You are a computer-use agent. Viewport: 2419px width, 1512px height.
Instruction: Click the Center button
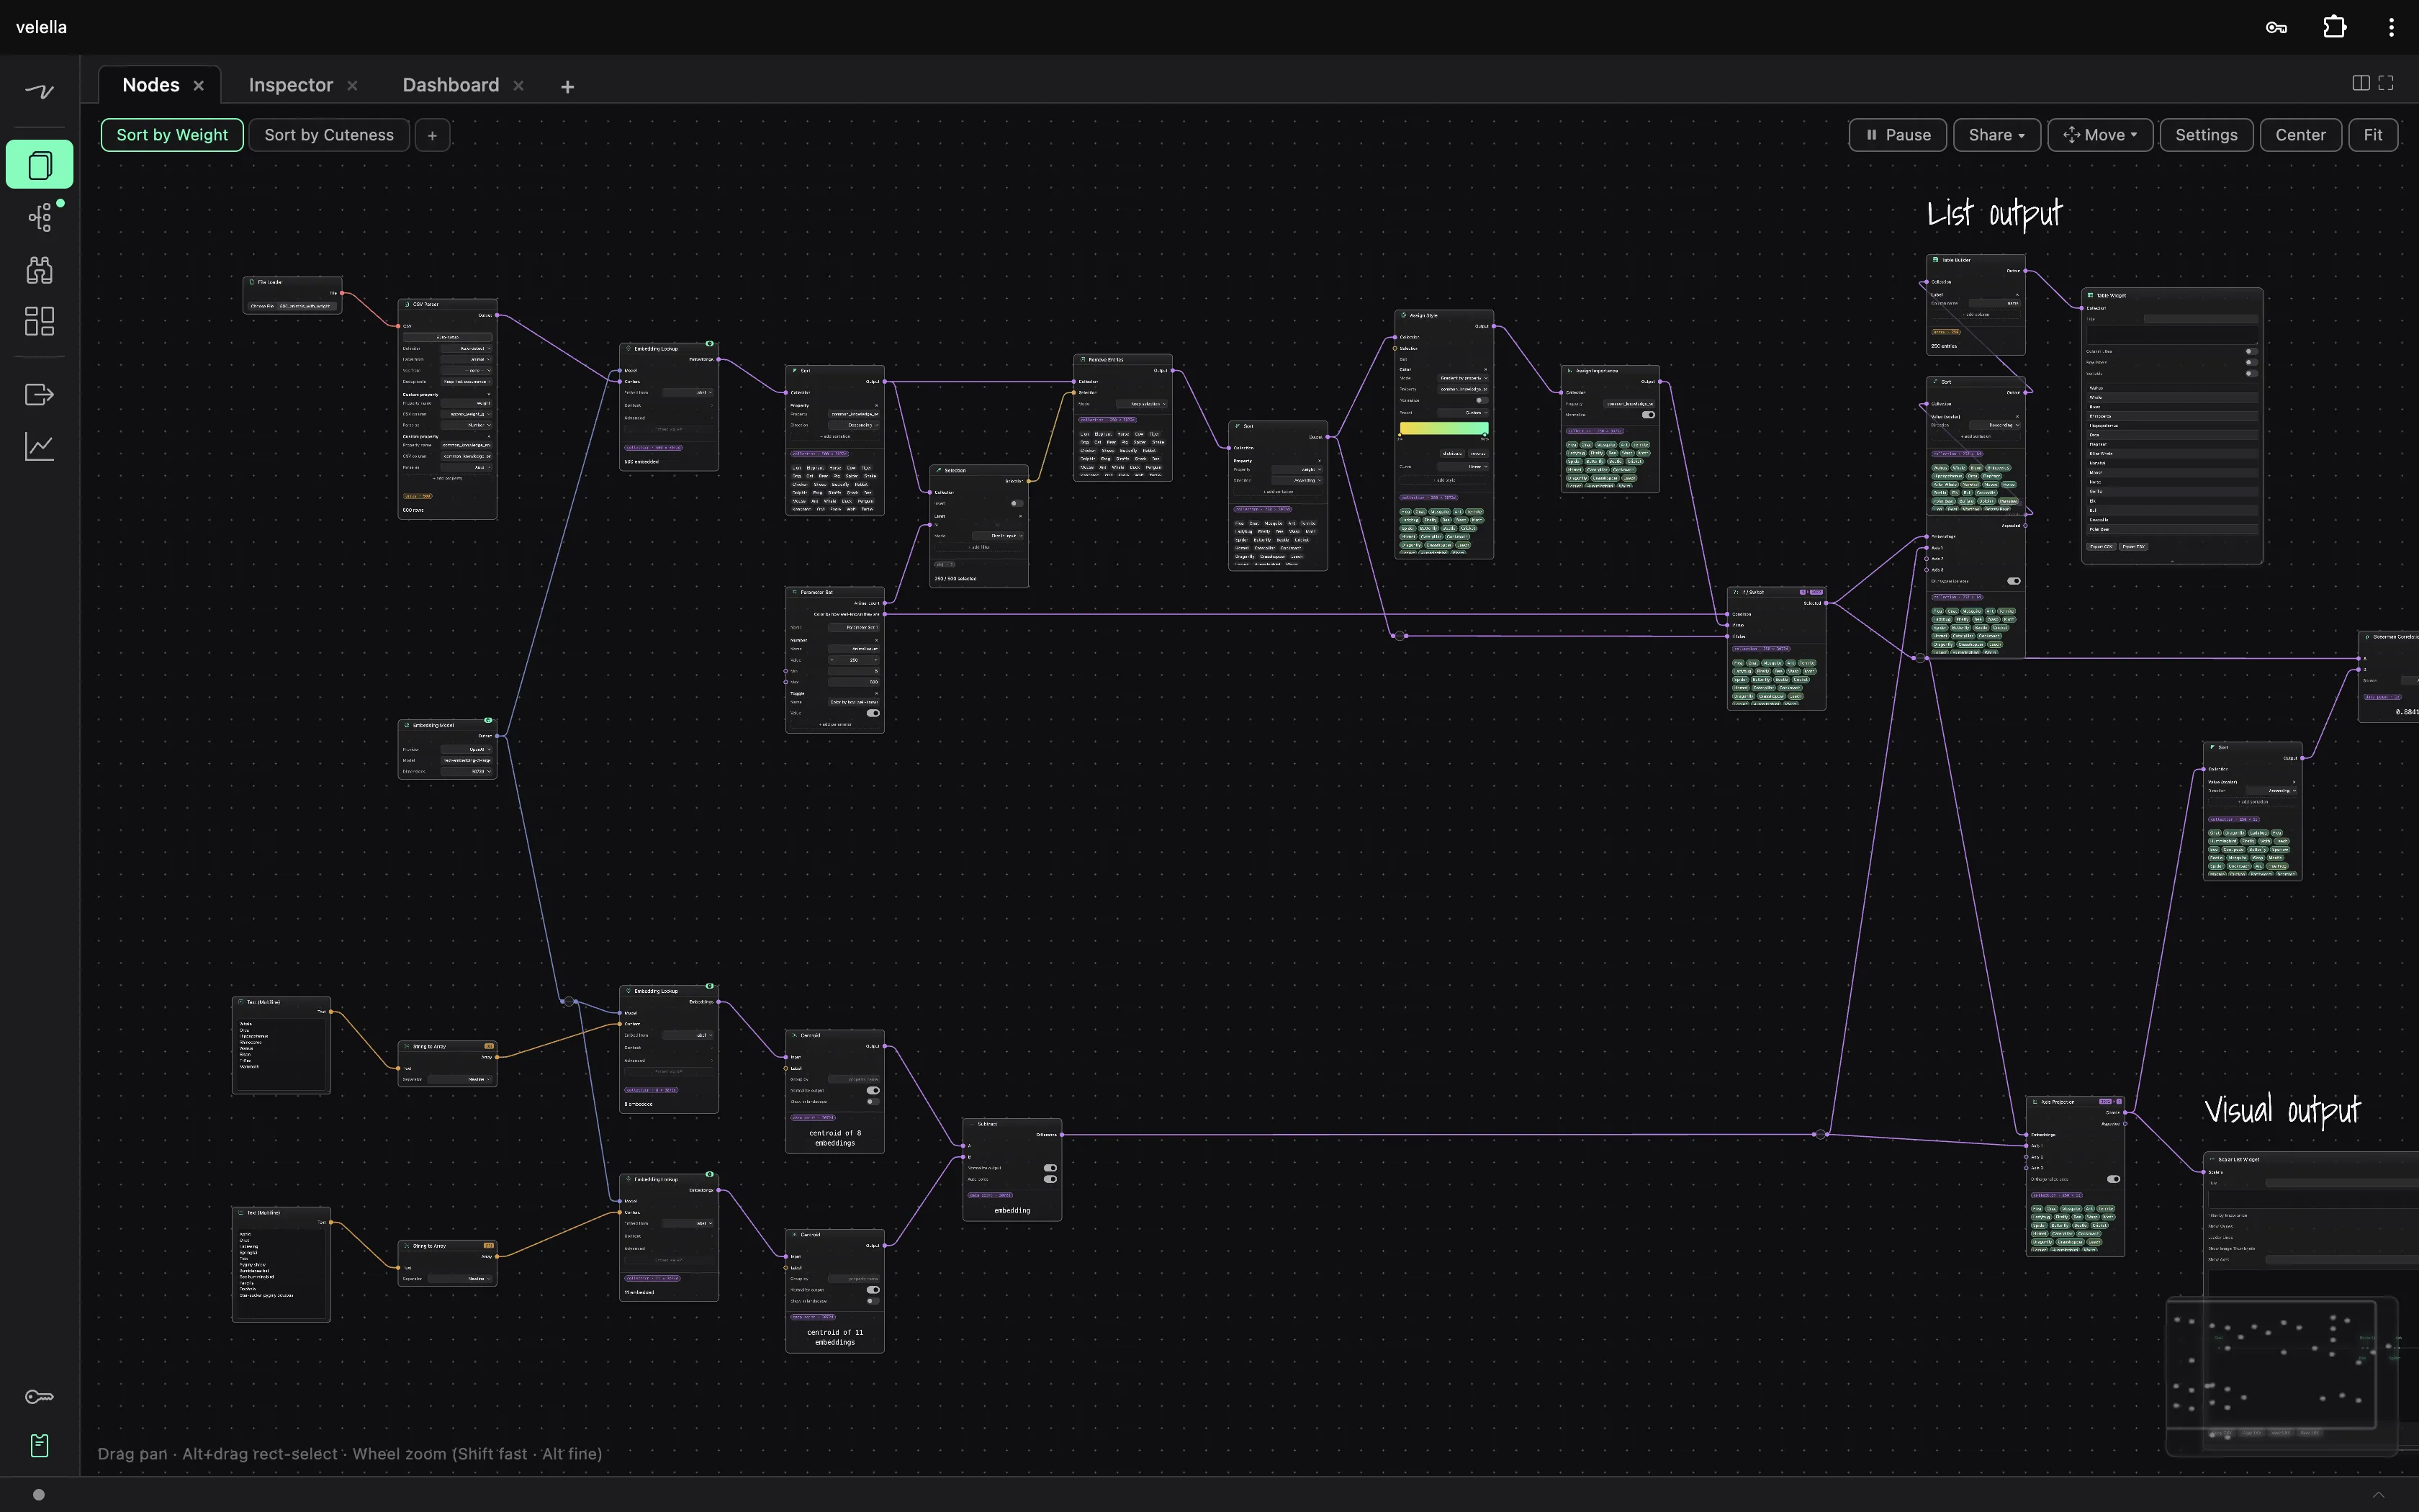tap(2300, 135)
